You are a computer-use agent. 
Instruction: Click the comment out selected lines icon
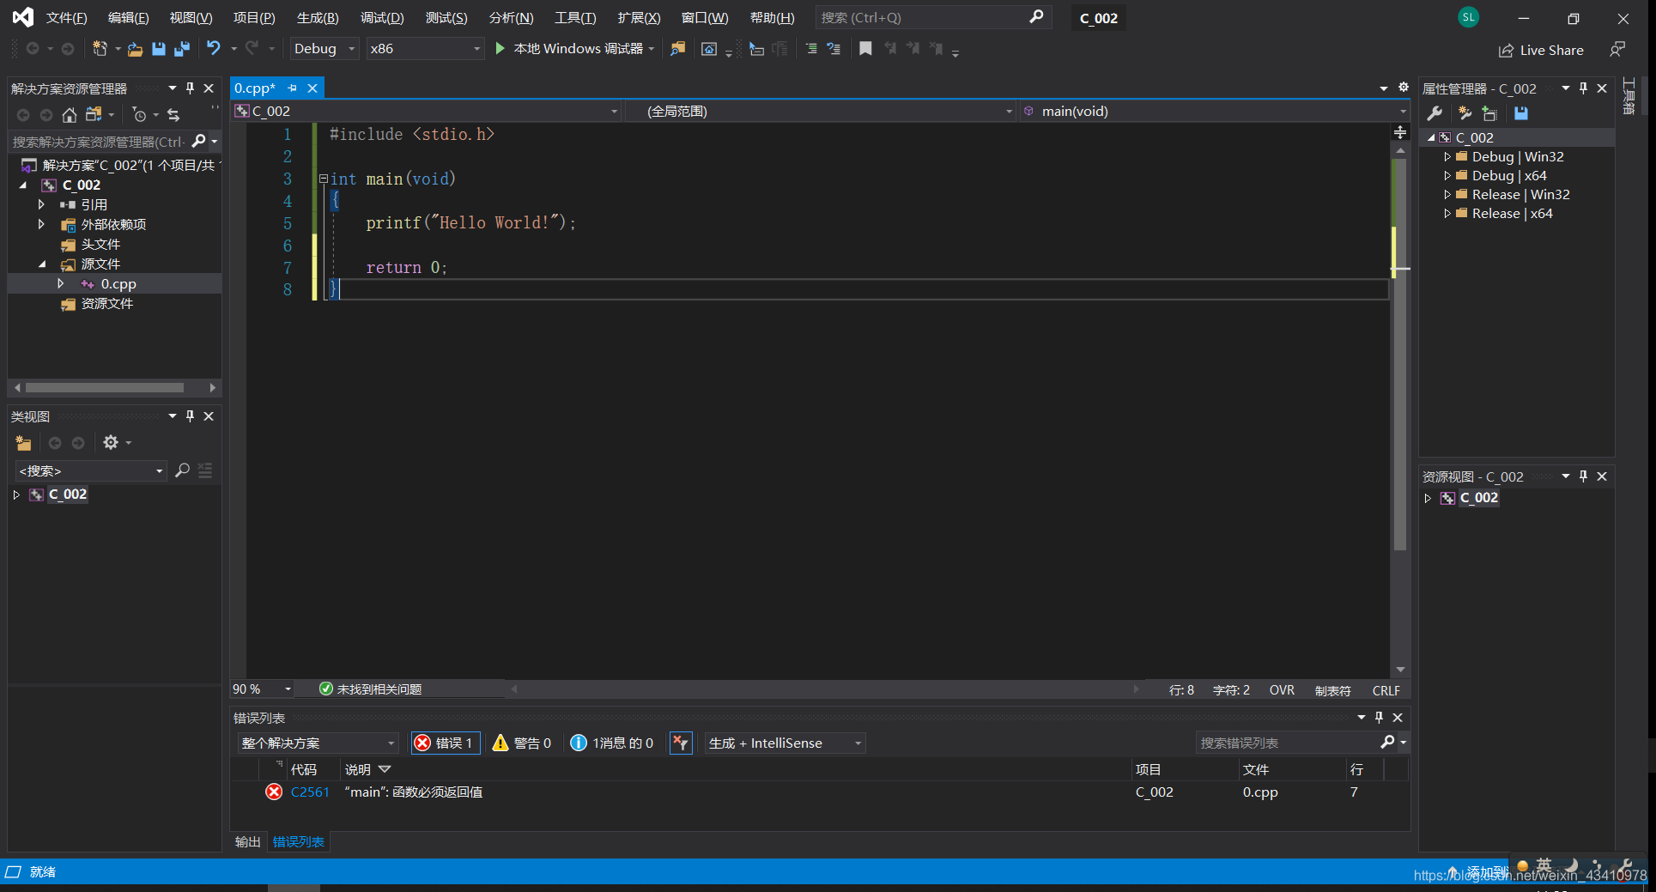811,49
